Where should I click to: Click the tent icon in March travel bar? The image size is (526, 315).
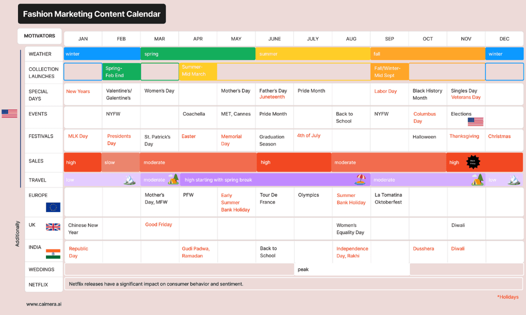click(173, 179)
